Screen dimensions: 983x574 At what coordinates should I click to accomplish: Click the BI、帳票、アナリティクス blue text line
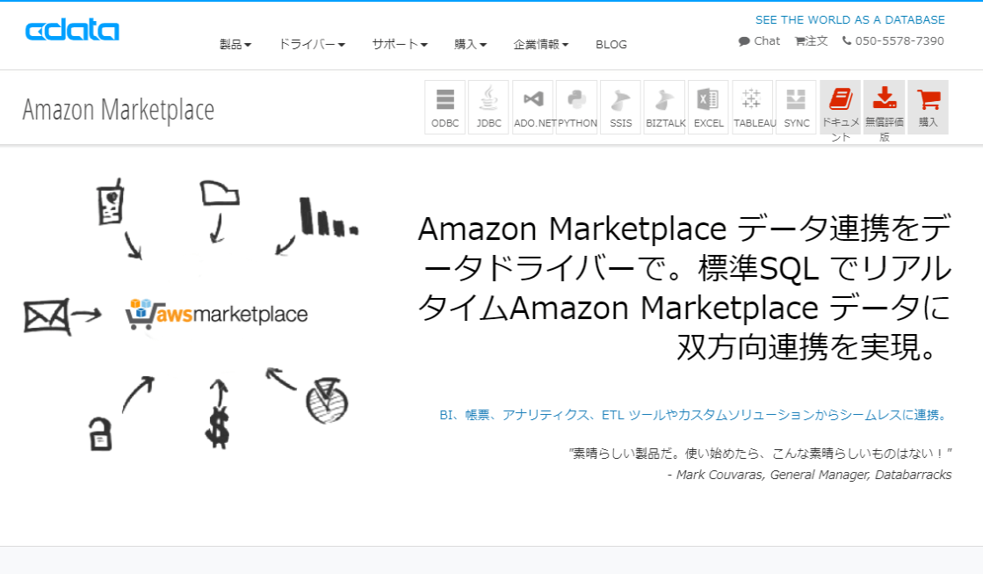pos(695,415)
